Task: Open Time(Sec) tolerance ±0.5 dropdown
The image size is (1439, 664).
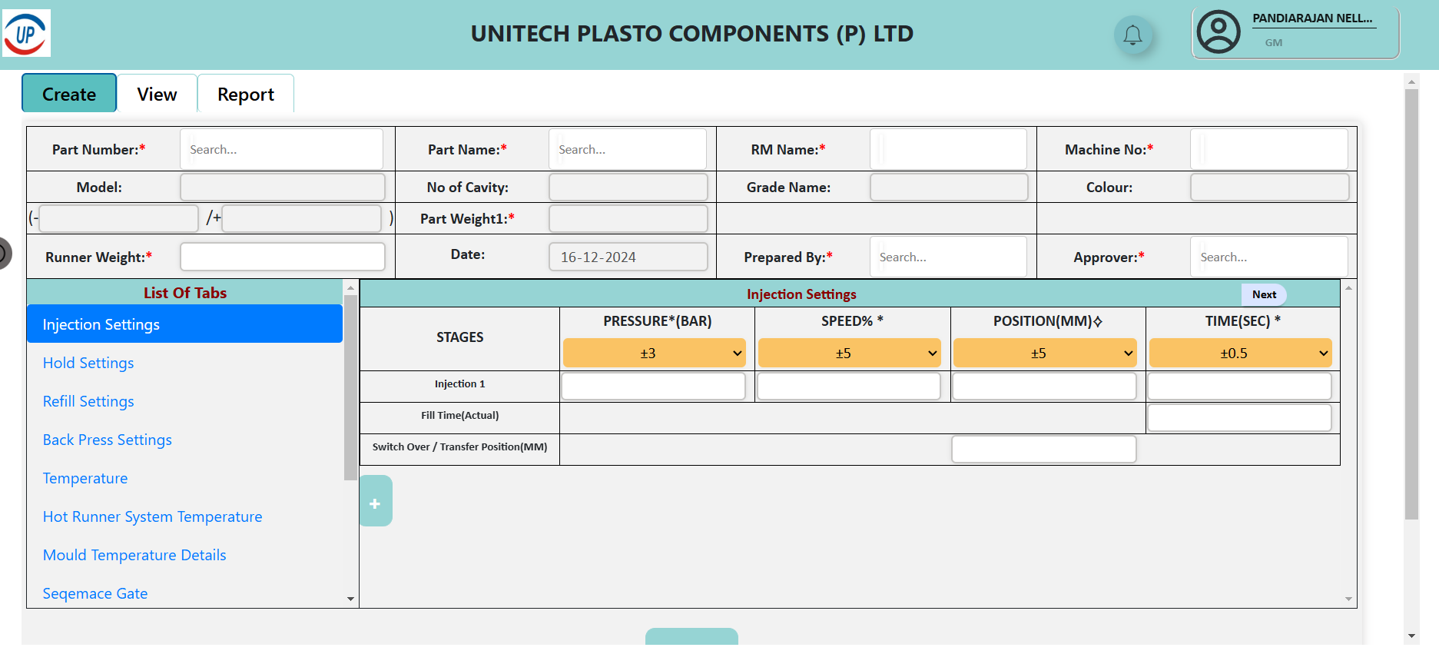Action: click(1240, 354)
